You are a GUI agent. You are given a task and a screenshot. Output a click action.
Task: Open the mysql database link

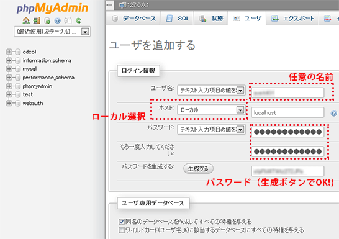30,69
